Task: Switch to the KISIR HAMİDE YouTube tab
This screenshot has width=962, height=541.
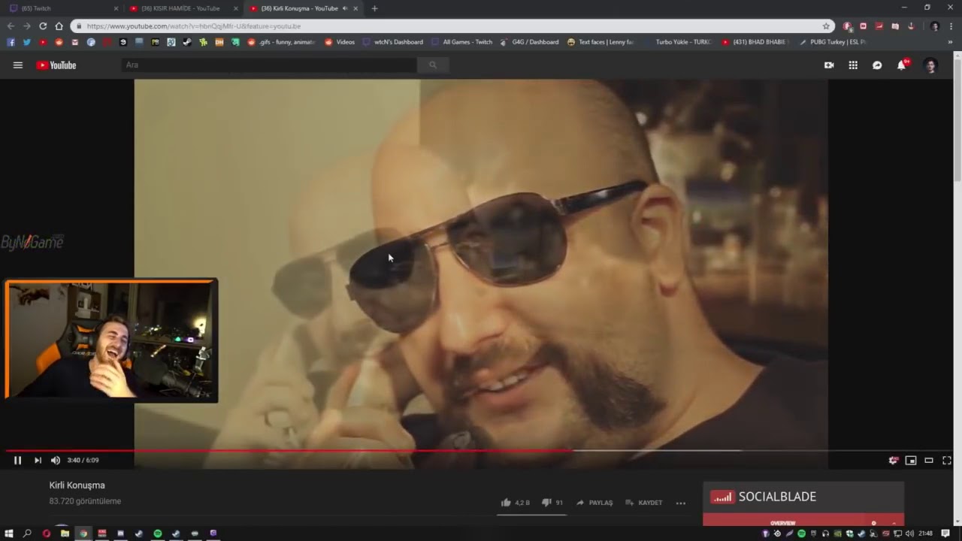Action: pos(180,8)
